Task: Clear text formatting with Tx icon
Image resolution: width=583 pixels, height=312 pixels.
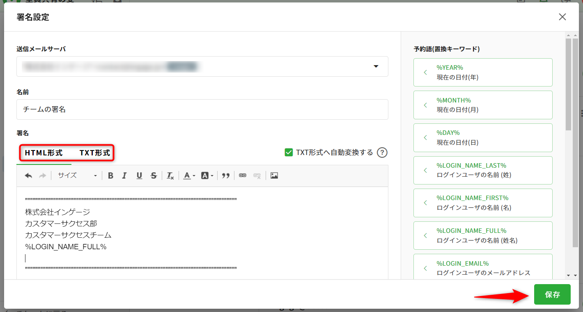Action: click(x=170, y=175)
